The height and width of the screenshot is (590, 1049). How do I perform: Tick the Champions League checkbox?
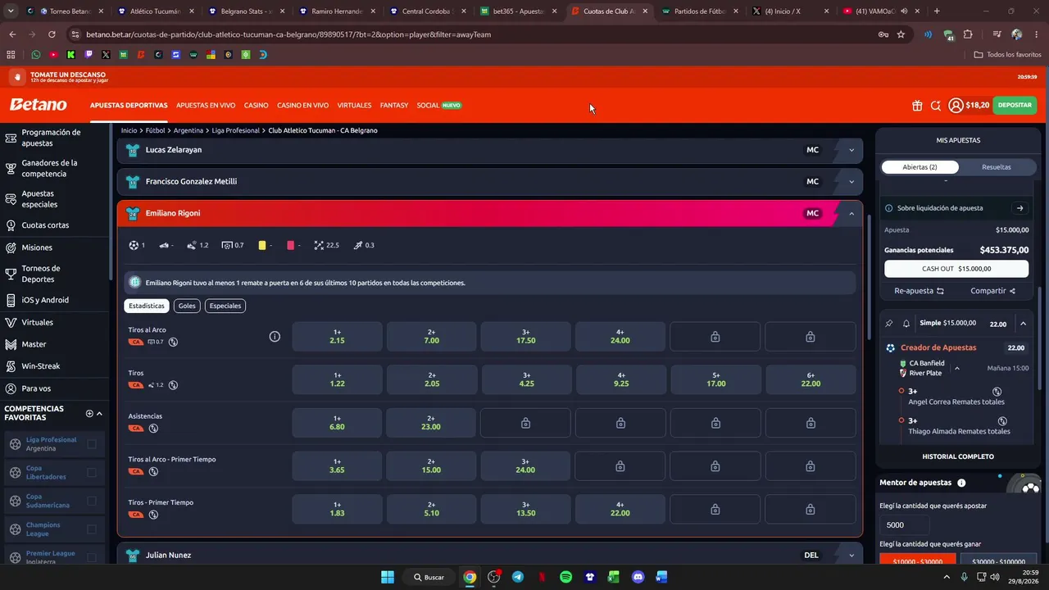pos(92,529)
